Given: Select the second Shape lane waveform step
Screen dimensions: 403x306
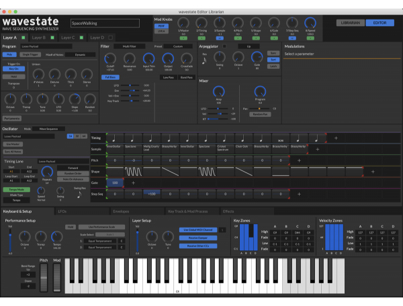Looking at the screenshot, I should [134, 172].
